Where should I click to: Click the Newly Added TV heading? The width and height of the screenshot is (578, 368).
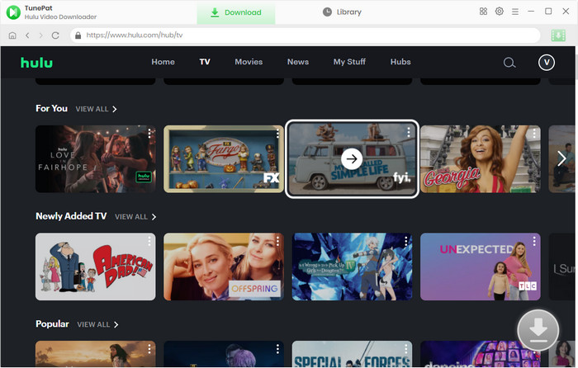[71, 216]
